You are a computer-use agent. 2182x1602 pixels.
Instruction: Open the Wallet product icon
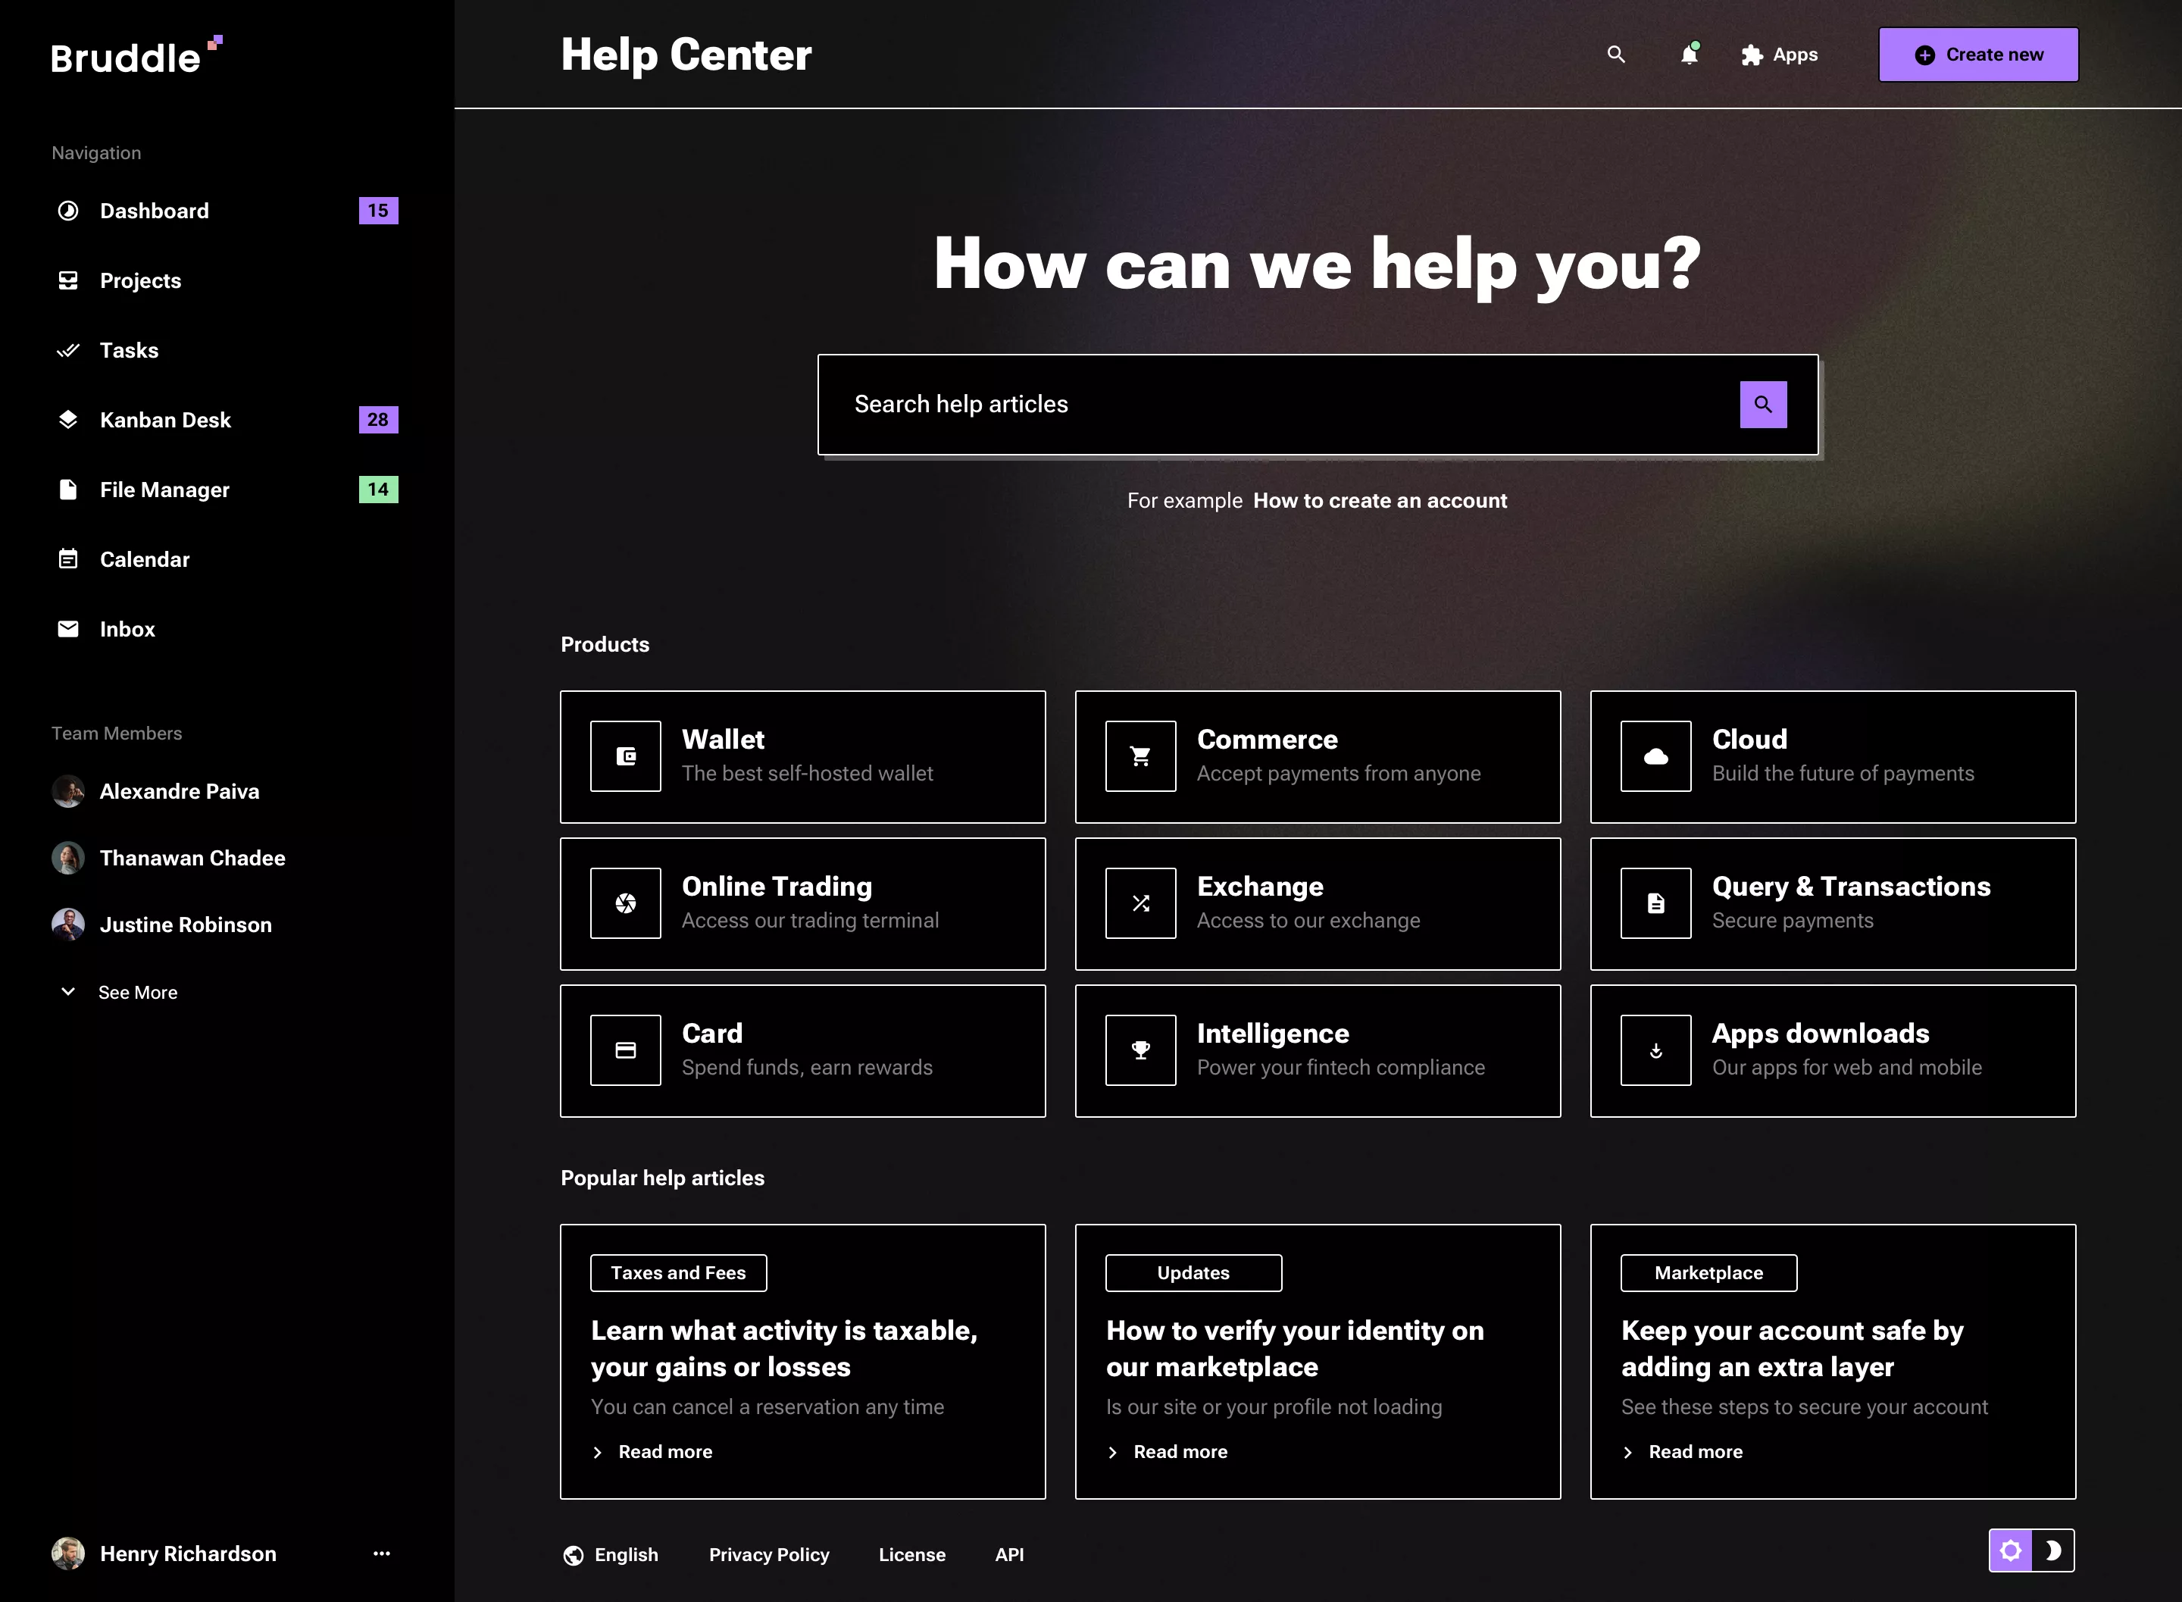625,756
